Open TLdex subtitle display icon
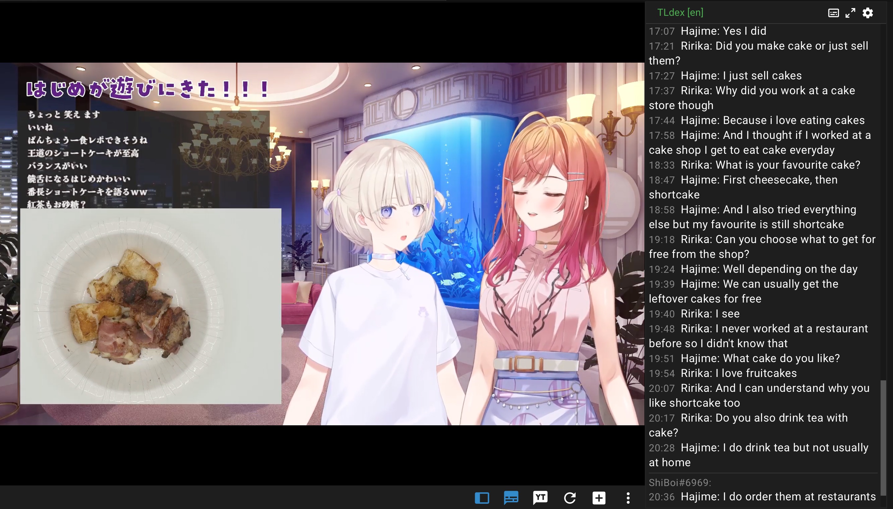 (833, 13)
